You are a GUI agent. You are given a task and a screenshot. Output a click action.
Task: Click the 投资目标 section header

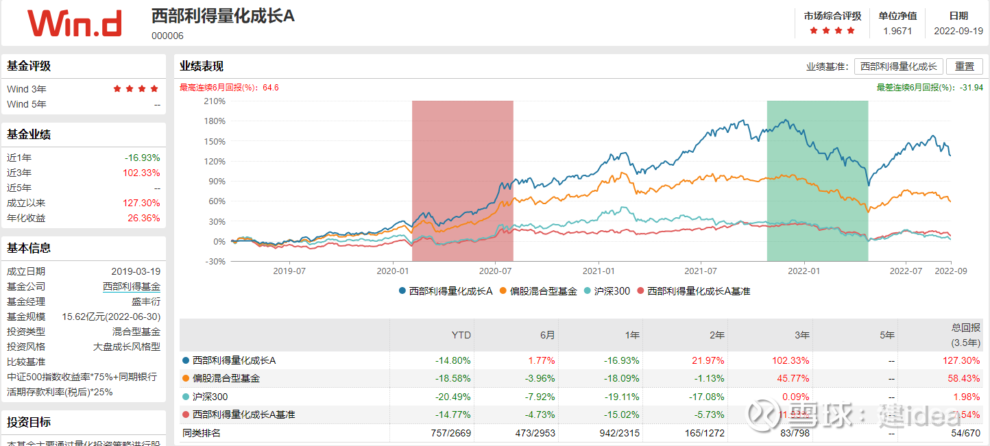[29, 422]
